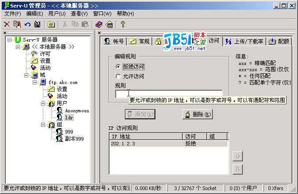The width and height of the screenshot is (298, 194).
Task: Collapse the 用户 tree node
Action: click(x=43, y=104)
